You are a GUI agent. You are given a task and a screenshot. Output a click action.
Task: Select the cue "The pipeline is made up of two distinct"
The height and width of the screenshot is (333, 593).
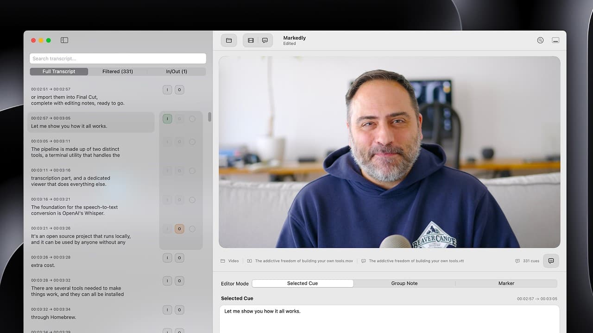tap(91, 148)
